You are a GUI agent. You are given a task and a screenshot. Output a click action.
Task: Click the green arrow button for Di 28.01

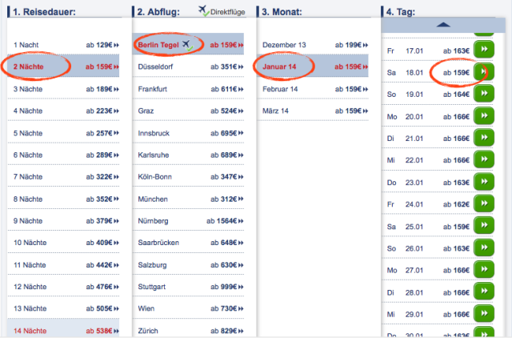click(x=484, y=292)
